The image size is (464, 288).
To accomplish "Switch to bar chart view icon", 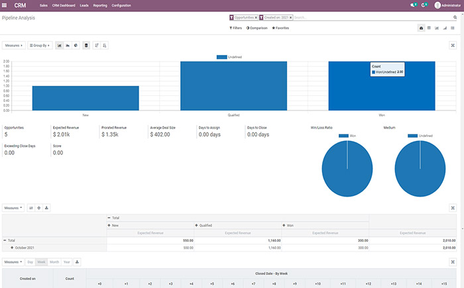I will coord(60,46).
